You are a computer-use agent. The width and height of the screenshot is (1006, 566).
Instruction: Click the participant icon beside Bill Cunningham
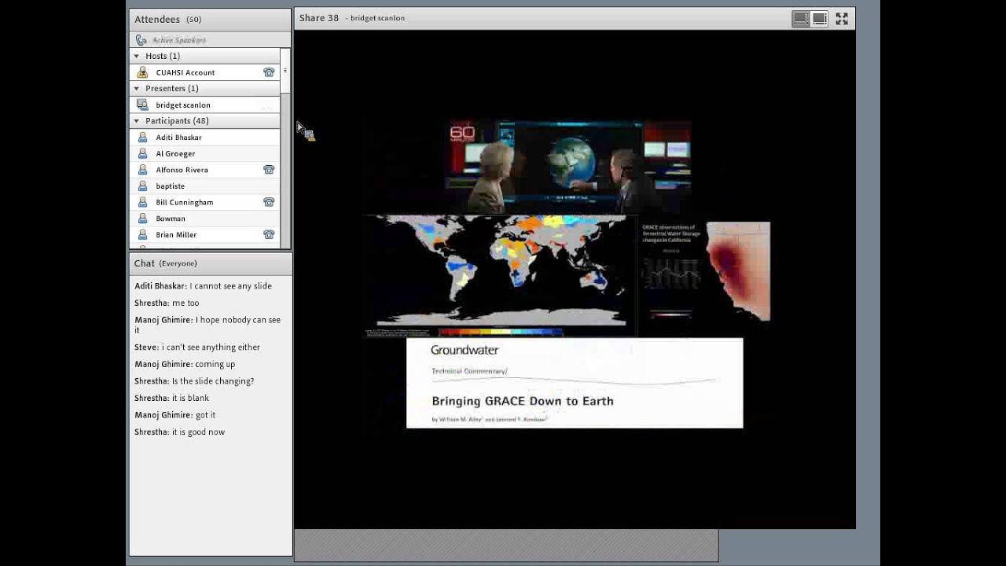tap(142, 202)
